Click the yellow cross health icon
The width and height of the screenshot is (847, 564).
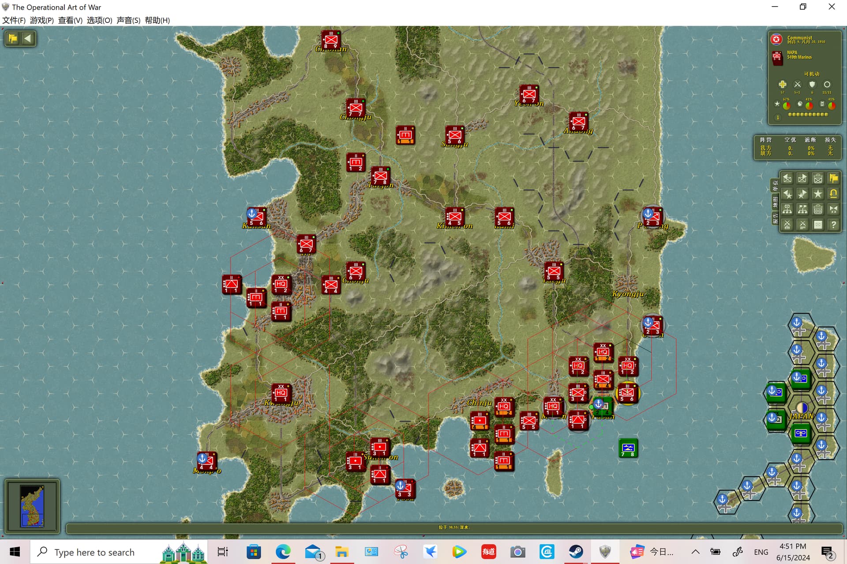[x=782, y=84]
